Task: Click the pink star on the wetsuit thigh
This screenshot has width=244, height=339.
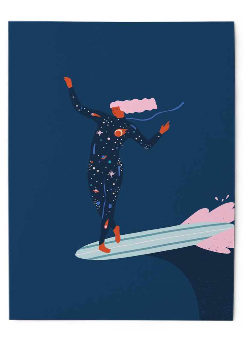Action: click(x=111, y=173)
